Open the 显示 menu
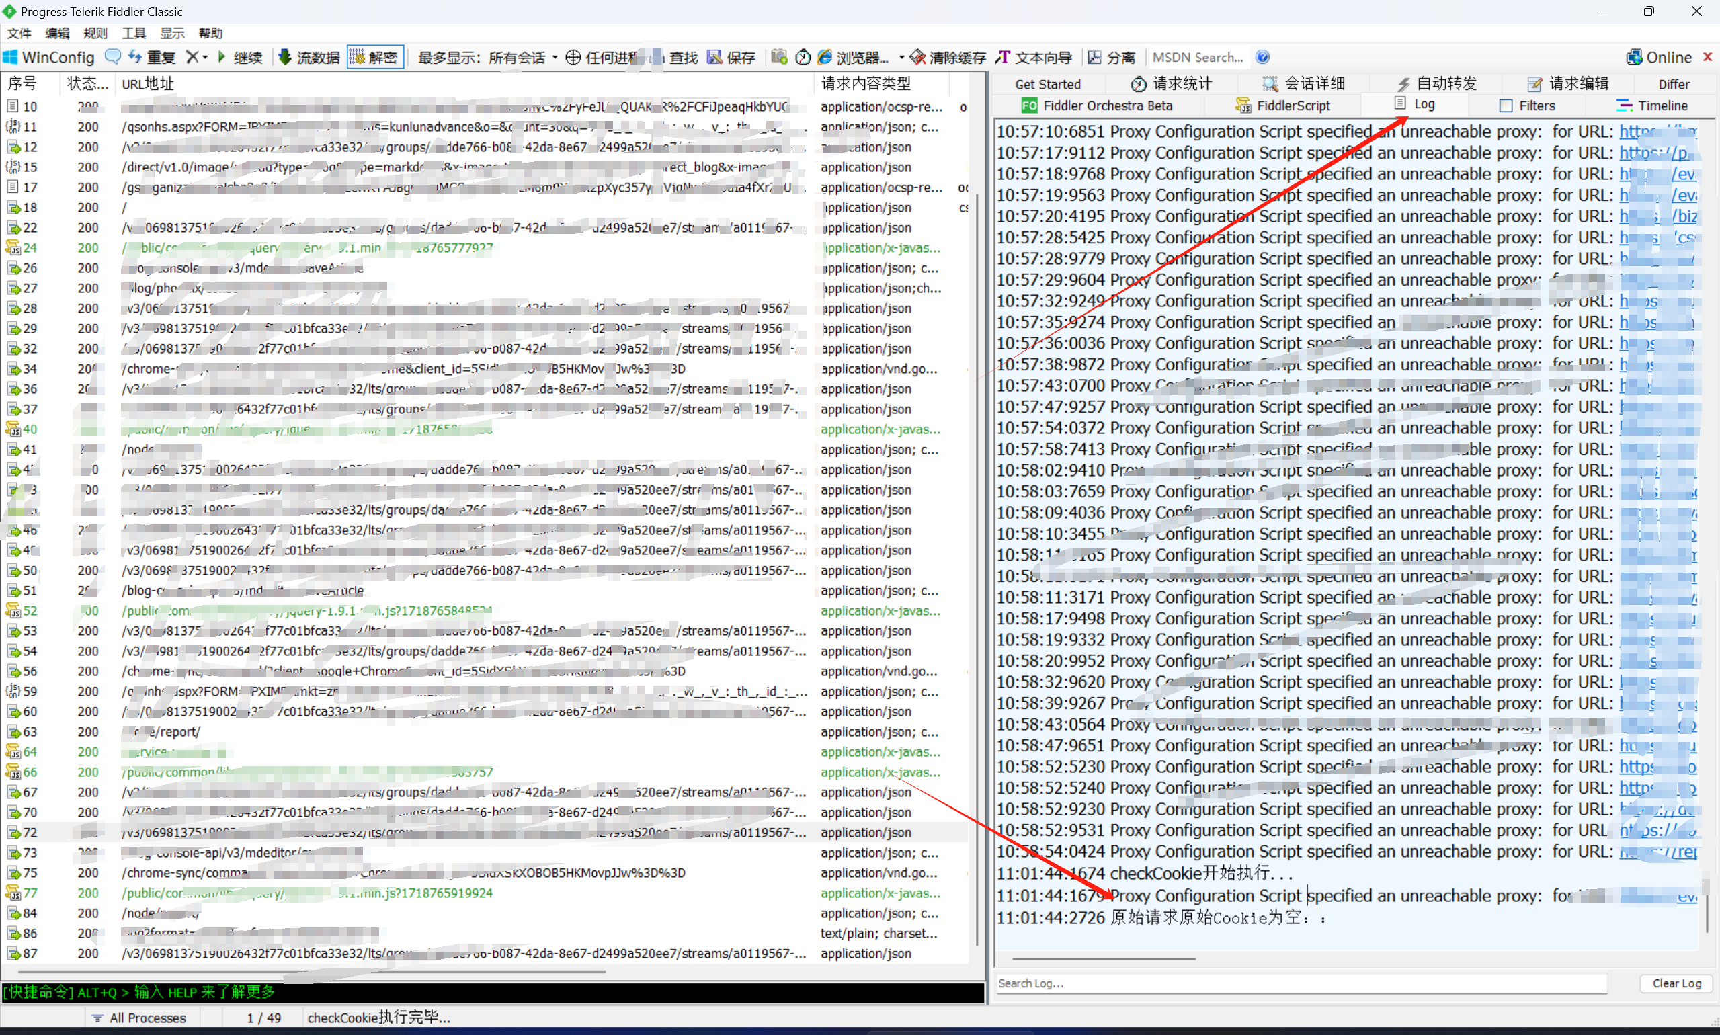 click(172, 33)
